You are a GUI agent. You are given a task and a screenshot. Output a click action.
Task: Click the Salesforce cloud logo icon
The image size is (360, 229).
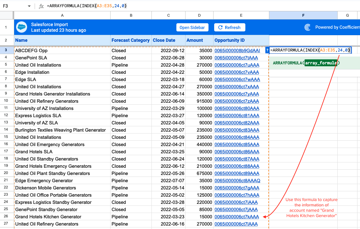[x=22, y=27]
